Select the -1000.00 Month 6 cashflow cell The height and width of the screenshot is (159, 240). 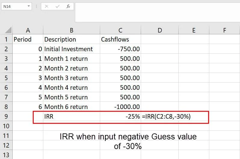coord(120,107)
